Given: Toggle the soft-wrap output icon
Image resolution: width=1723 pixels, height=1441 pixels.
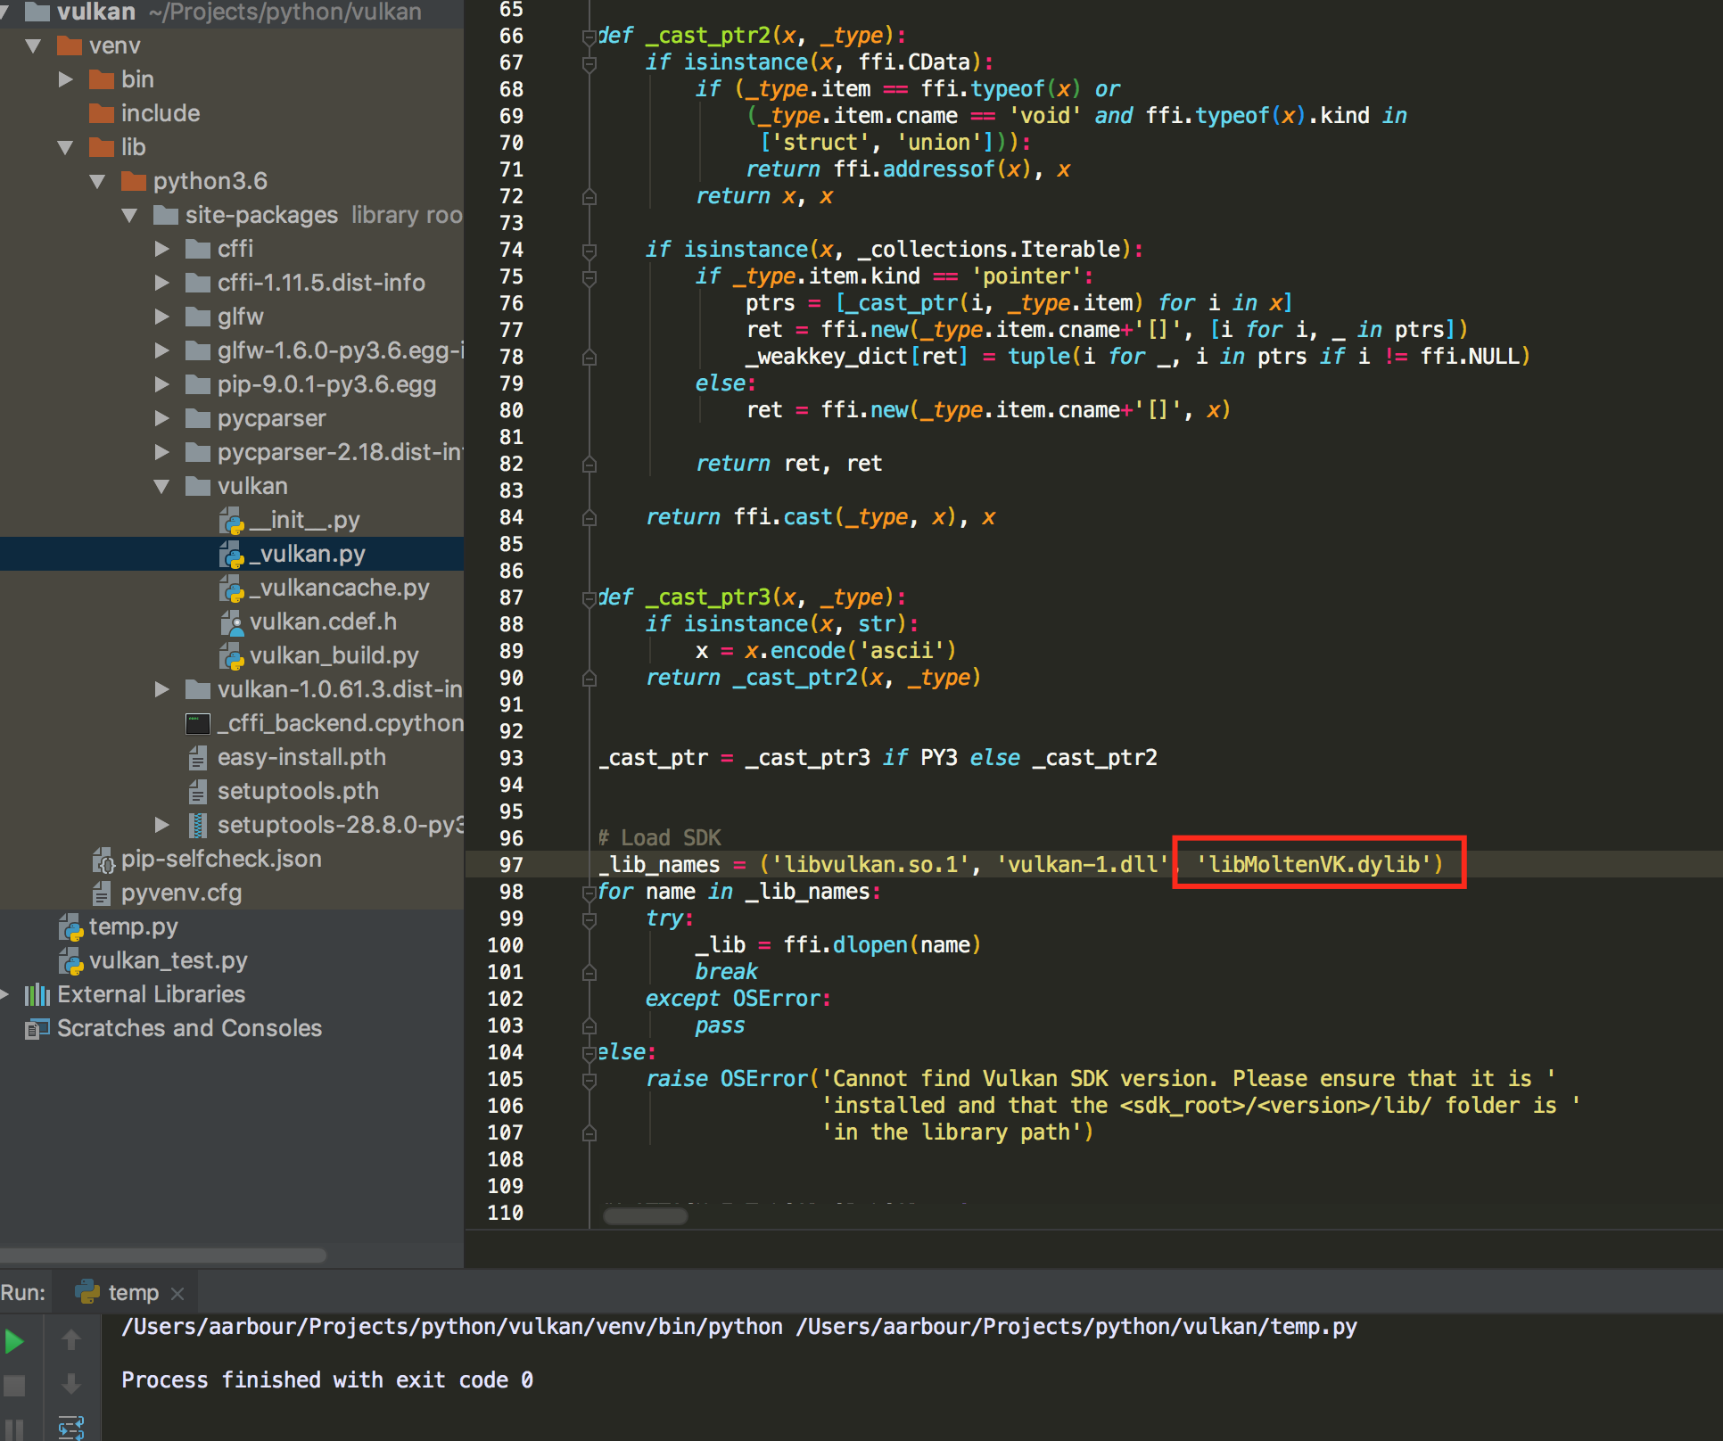Looking at the screenshot, I should coord(71,1426).
